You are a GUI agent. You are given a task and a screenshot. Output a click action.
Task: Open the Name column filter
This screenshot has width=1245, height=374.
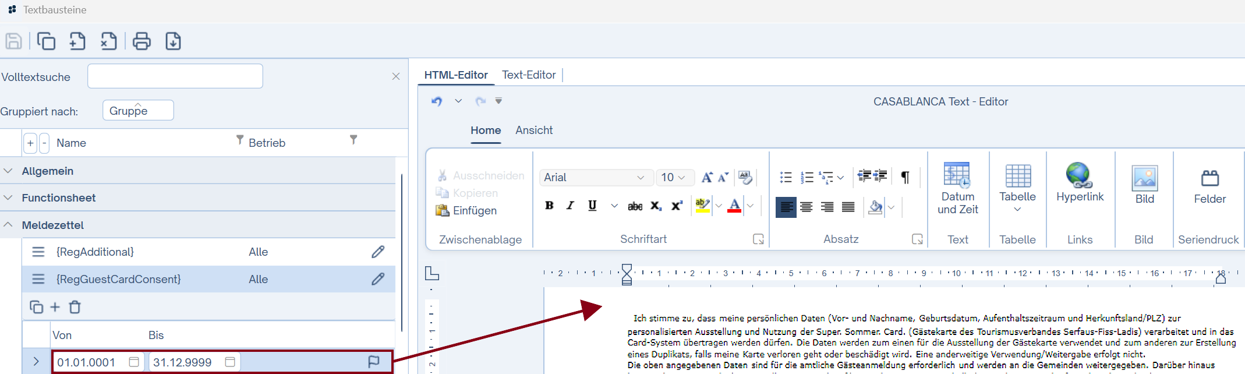click(239, 140)
